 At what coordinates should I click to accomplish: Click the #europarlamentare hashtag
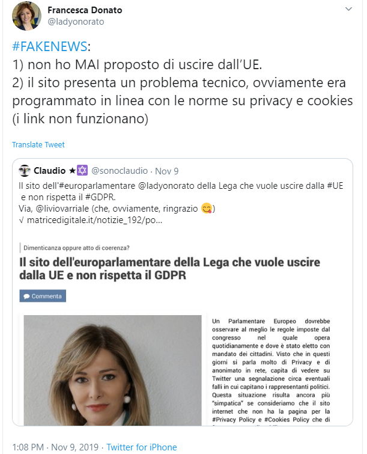click(x=97, y=186)
